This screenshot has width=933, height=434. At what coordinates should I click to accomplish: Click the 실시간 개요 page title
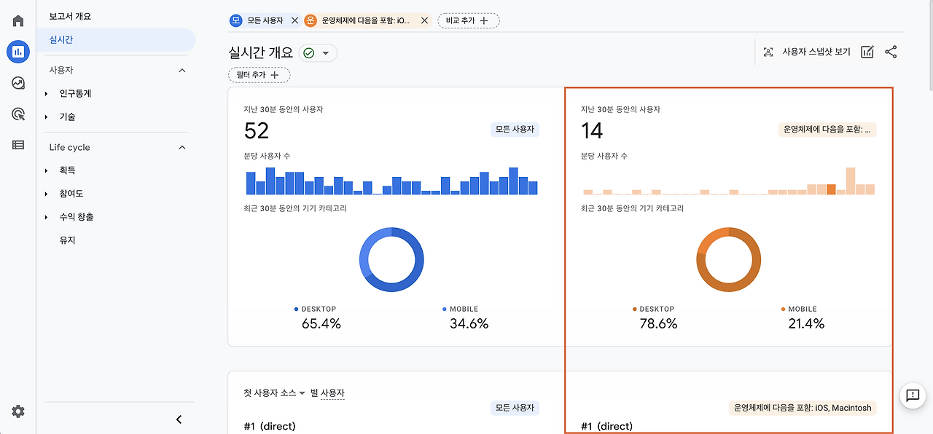point(260,52)
